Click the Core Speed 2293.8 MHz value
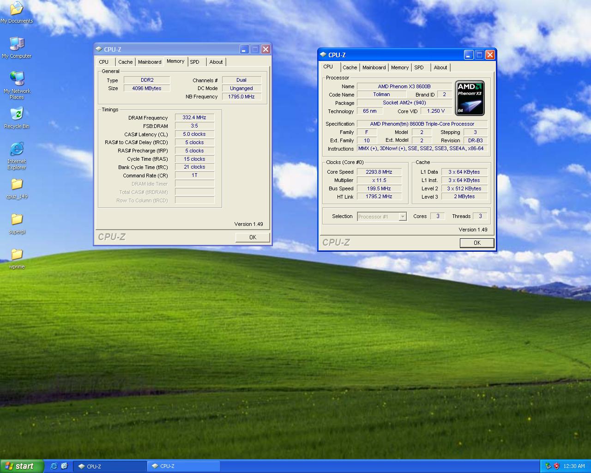 [x=379, y=172]
